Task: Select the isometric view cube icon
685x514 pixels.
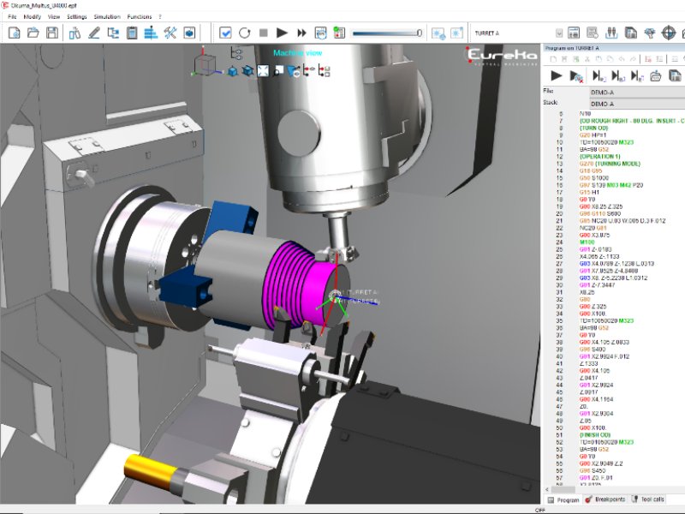Action: coord(233,71)
